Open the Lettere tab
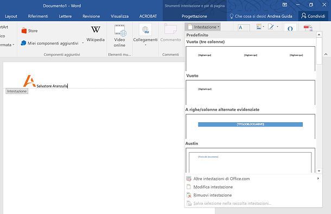 [x=65, y=16]
